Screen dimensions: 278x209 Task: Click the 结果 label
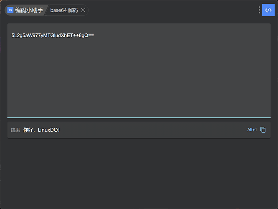(x=15, y=130)
